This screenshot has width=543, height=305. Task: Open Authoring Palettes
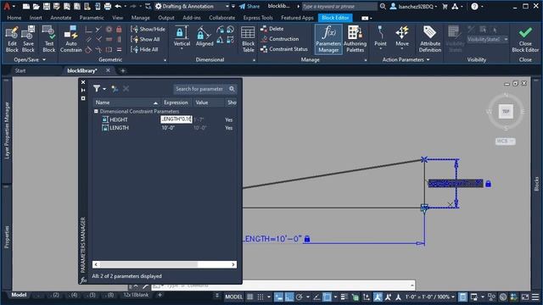[x=355, y=39]
